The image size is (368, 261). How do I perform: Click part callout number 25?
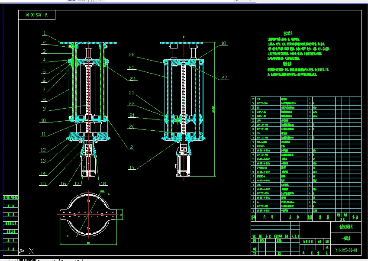coord(132,68)
